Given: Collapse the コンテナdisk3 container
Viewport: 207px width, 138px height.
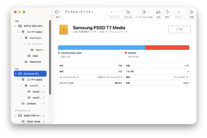Looking at the screenshot, I should pyautogui.click(x=18, y=32).
